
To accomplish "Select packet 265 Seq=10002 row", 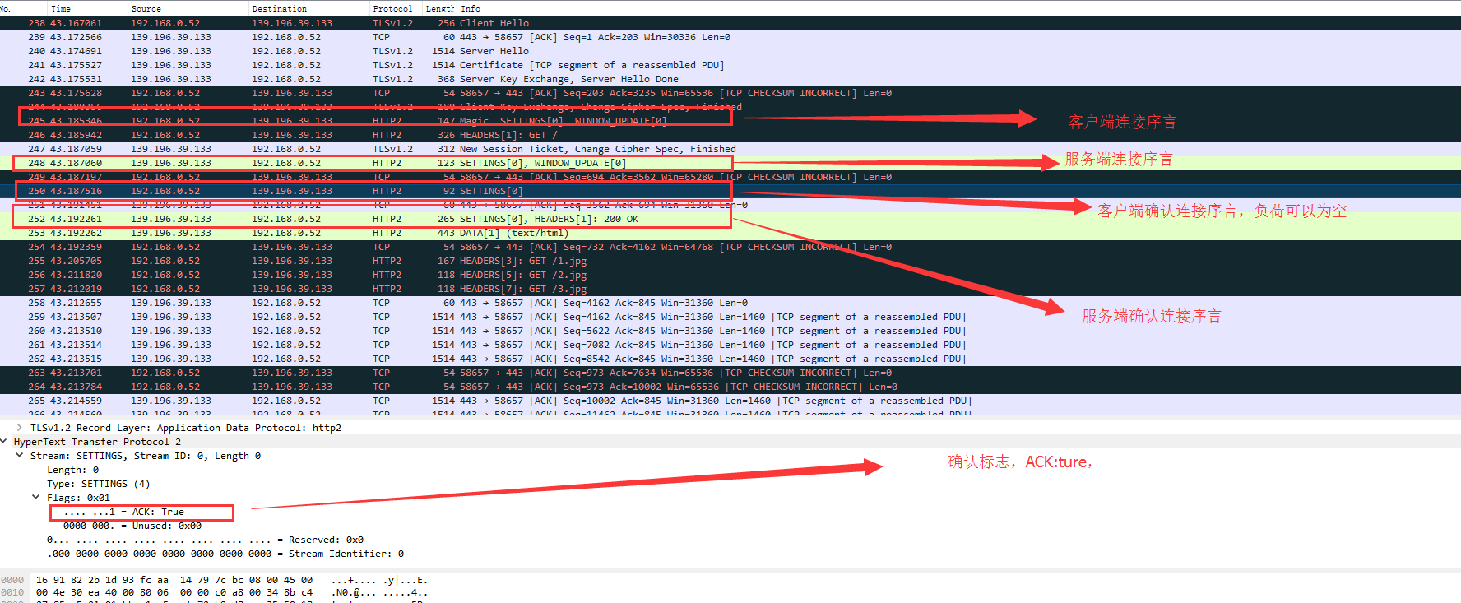I will point(730,401).
